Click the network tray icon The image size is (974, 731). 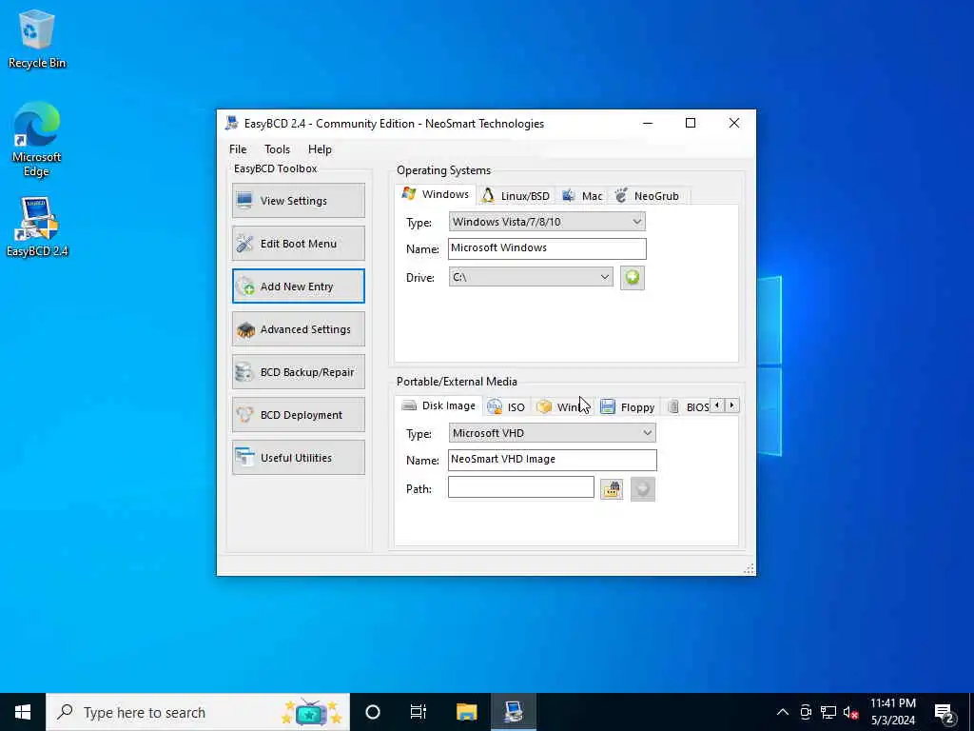point(828,712)
